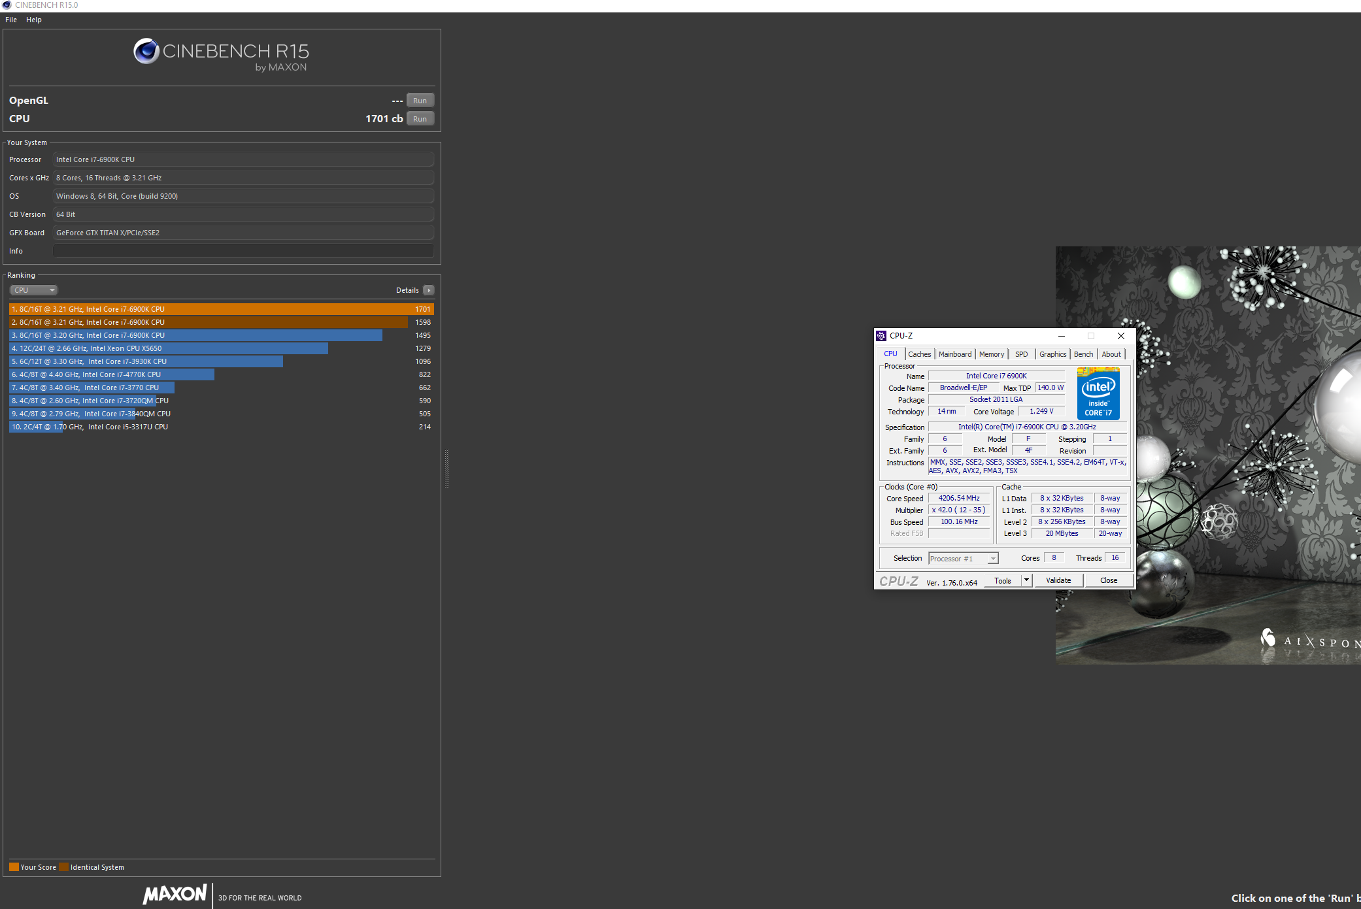Run the OpenGL benchmark
Screen dimensions: 1361x909
tap(420, 101)
